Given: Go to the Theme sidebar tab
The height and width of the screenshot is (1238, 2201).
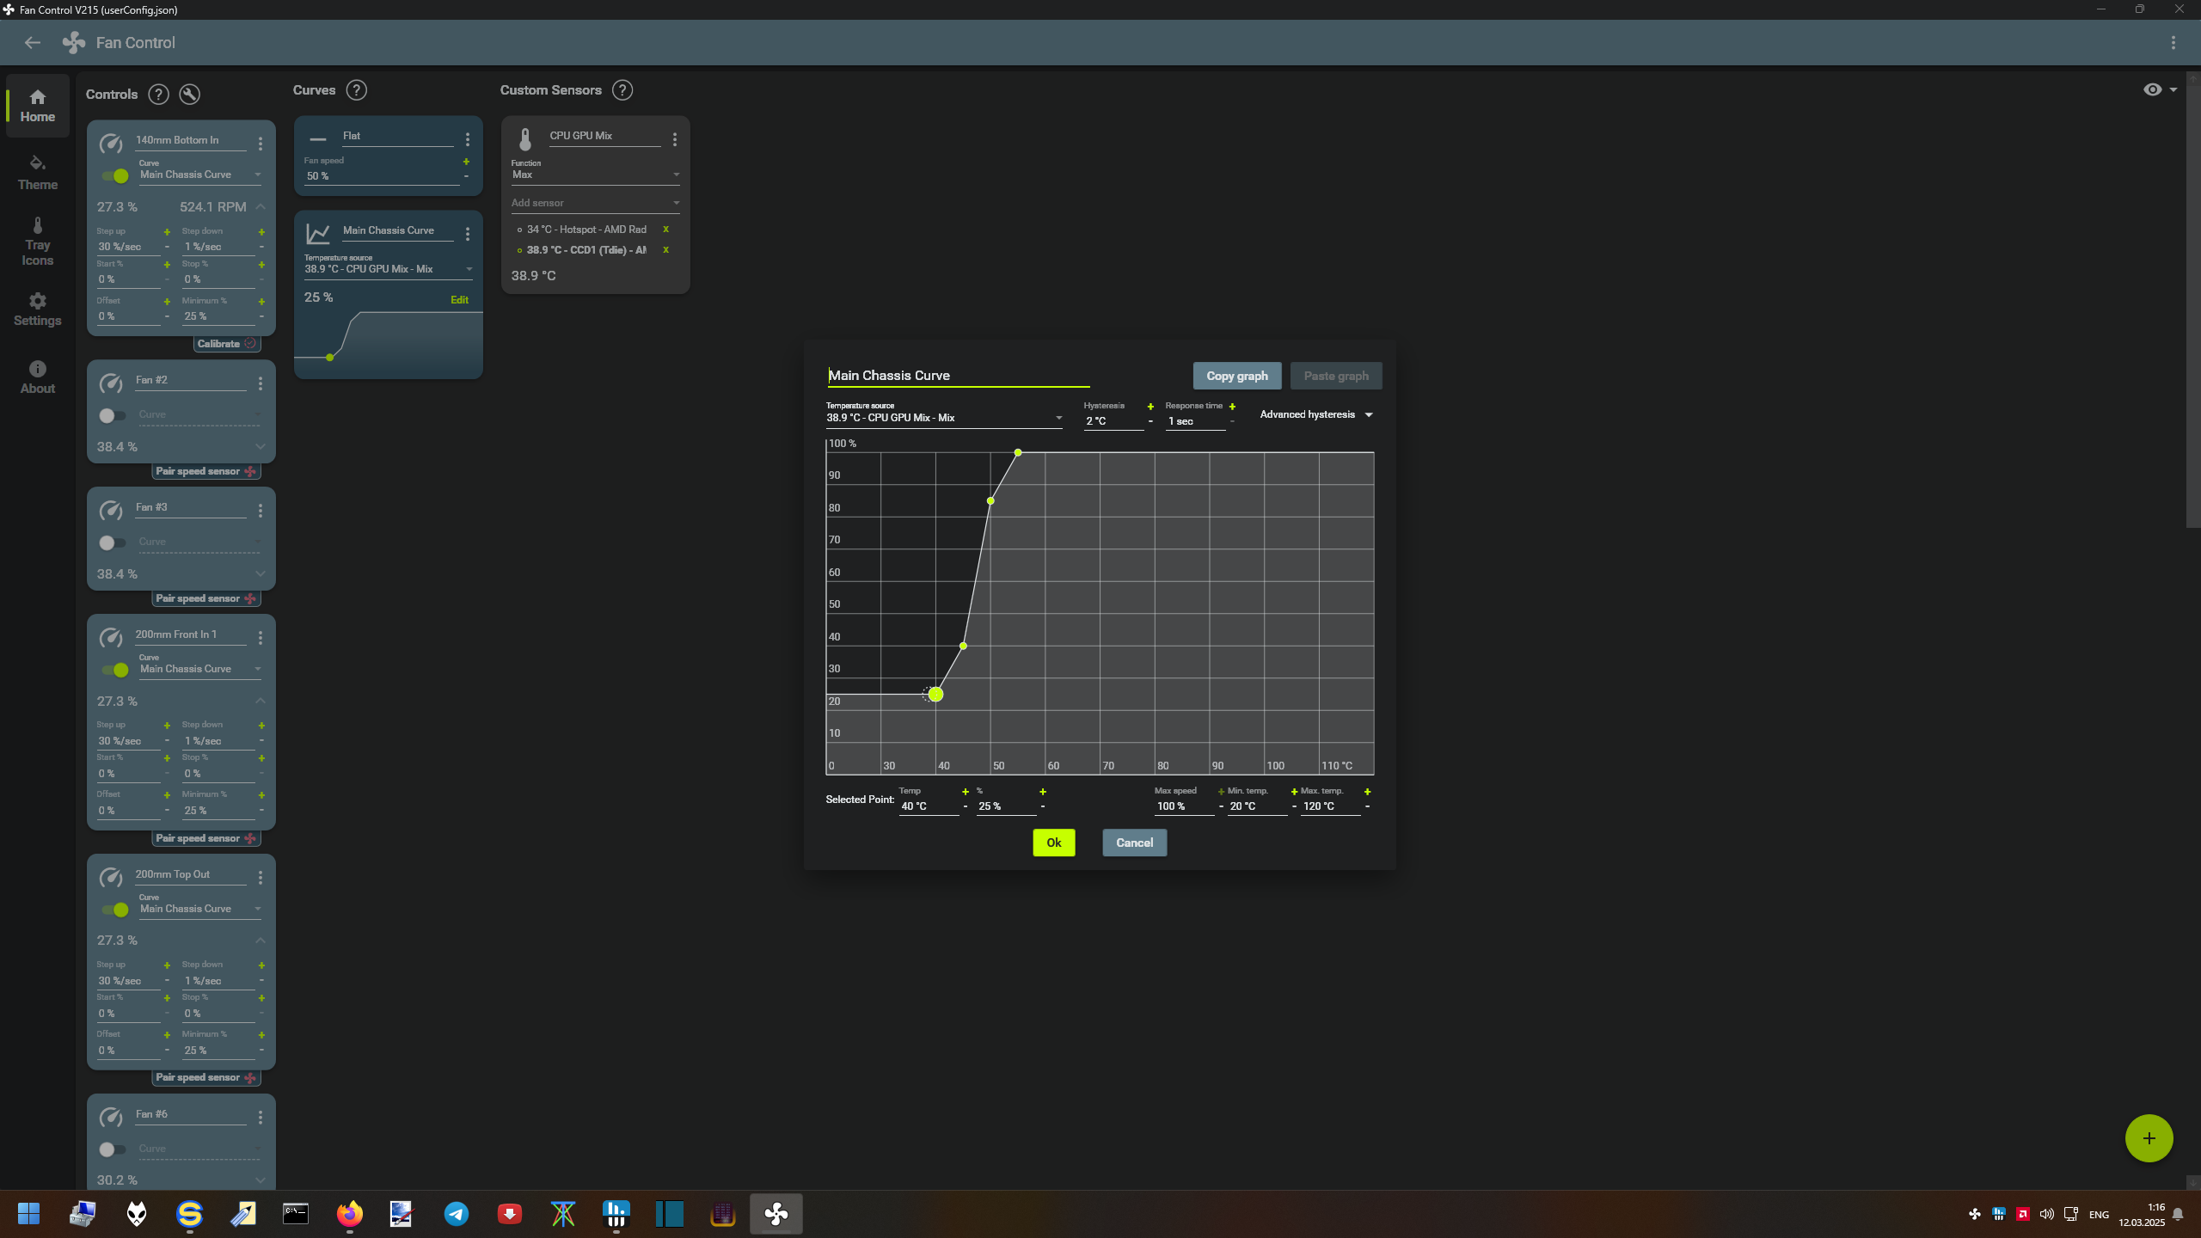Looking at the screenshot, I should coord(37,172).
